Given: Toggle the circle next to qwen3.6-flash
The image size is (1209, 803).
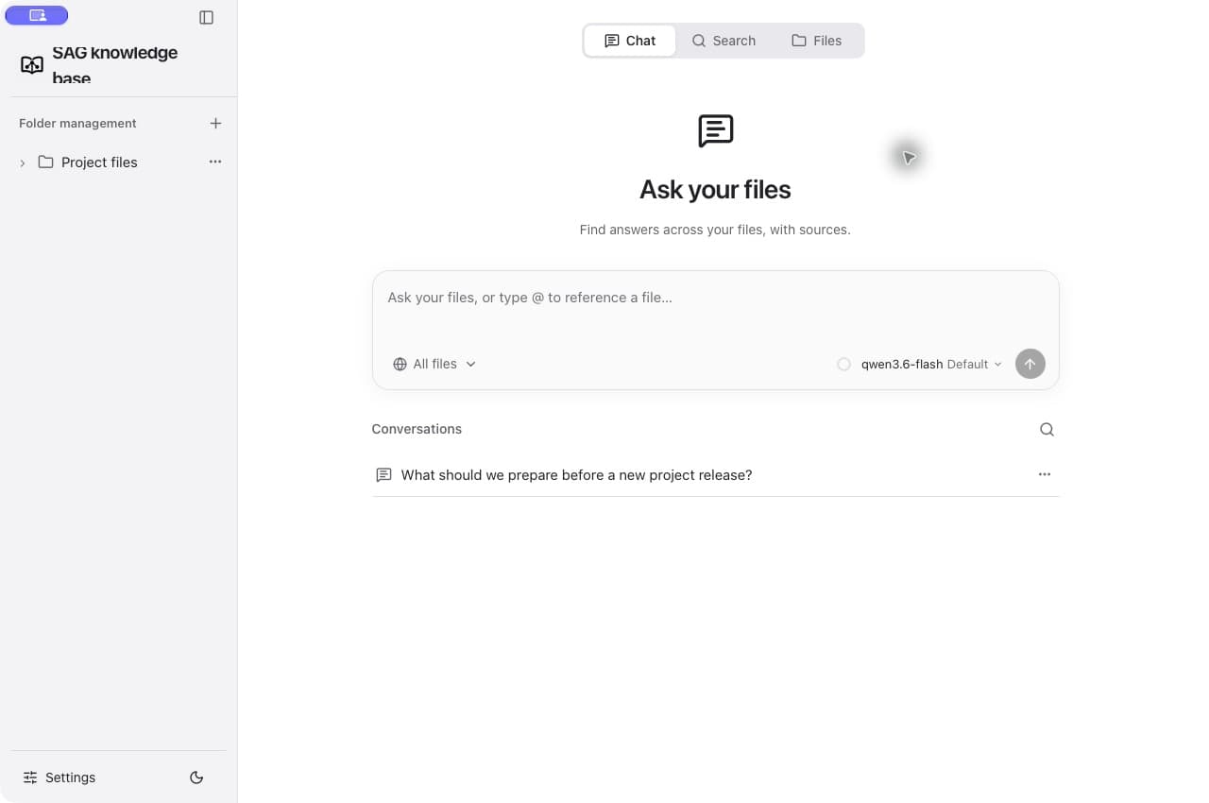Looking at the screenshot, I should pos(844,364).
